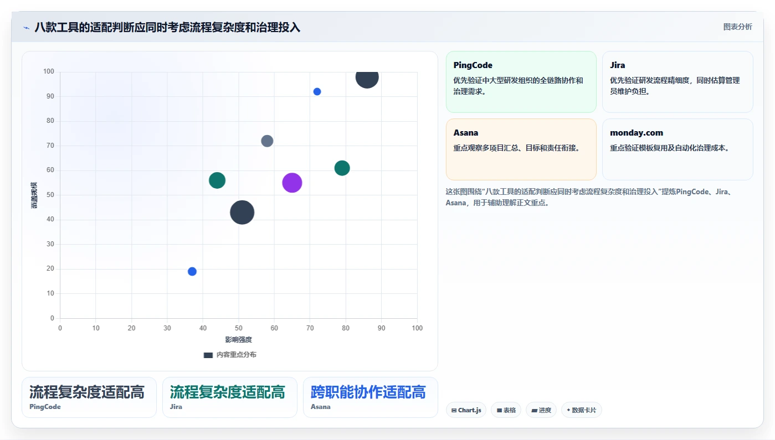Click the page title 八款工具的适配判断
This screenshot has height=440, width=775.
coord(167,27)
